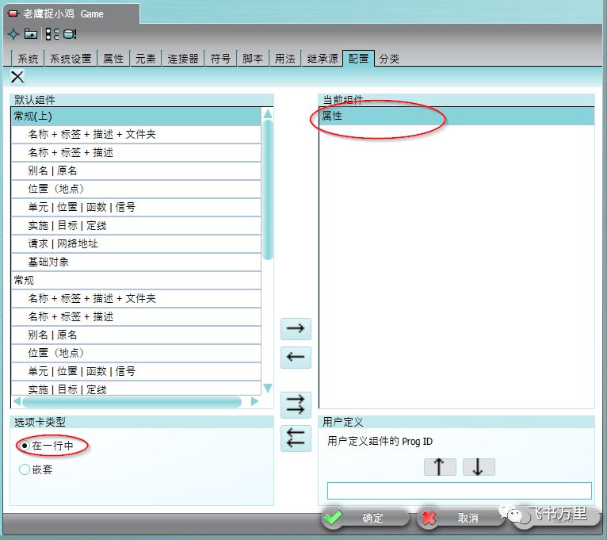Click scroll-up arrow of default components list

[268, 114]
